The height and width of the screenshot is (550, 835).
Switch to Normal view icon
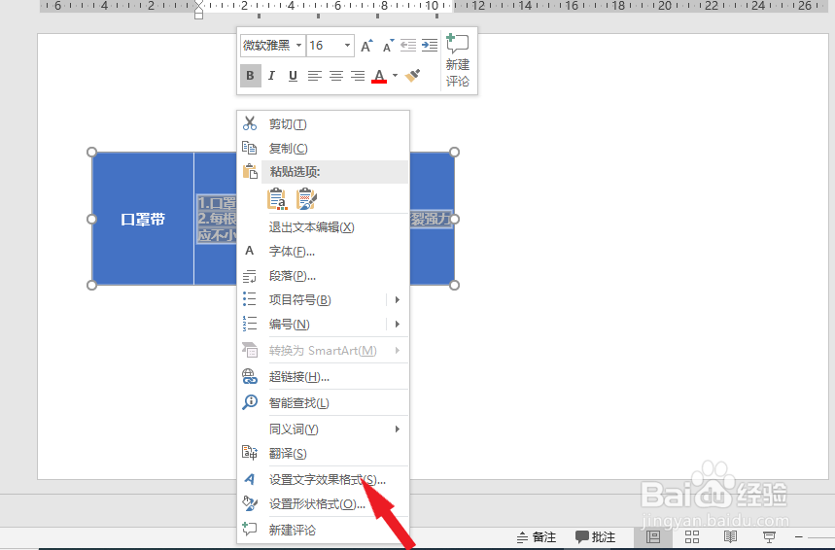(653, 537)
